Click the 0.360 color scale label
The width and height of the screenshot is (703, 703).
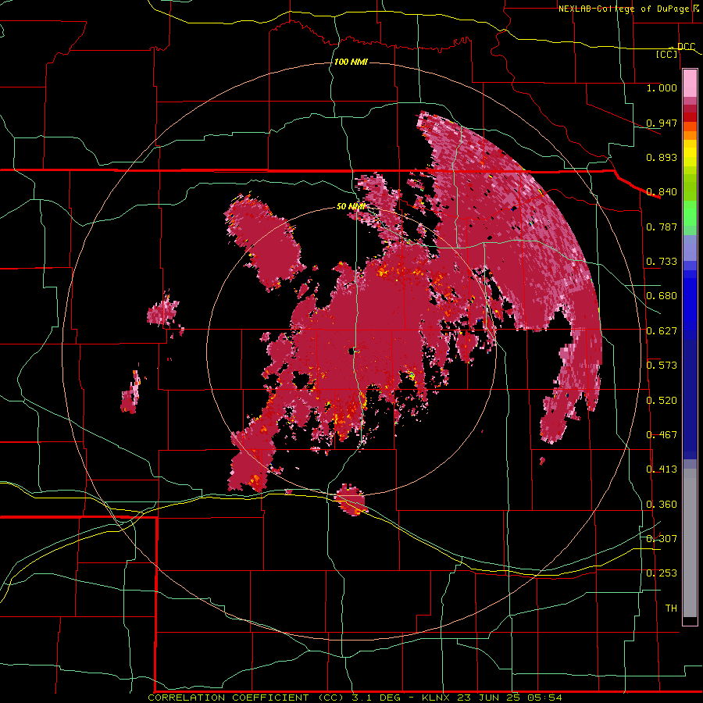662,505
